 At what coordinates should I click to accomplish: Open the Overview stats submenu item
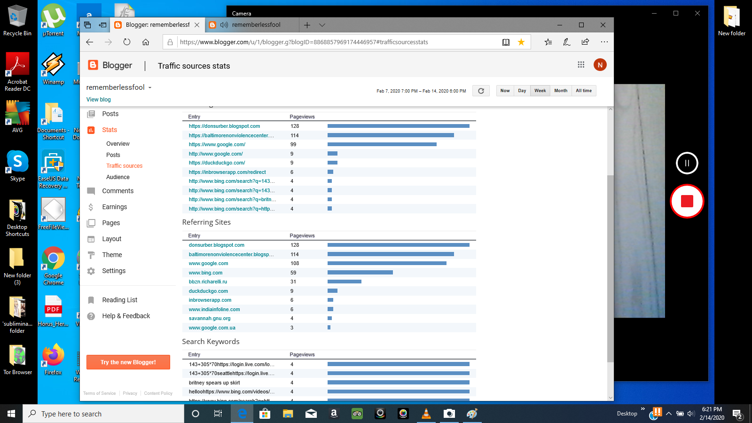[118, 144]
